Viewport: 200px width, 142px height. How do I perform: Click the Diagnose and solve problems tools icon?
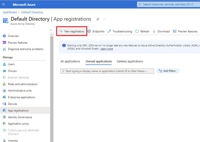click(4, 49)
